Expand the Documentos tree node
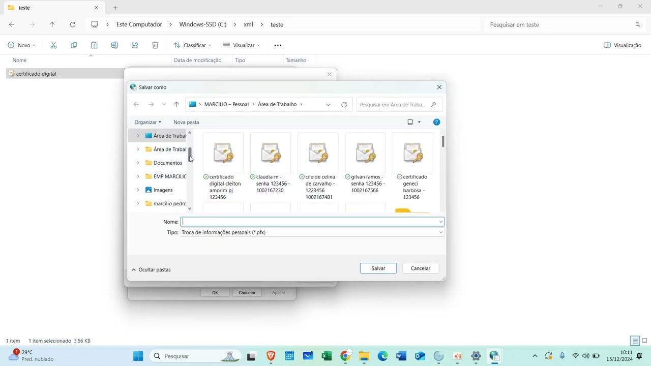This screenshot has height=366, width=651. [138, 163]
